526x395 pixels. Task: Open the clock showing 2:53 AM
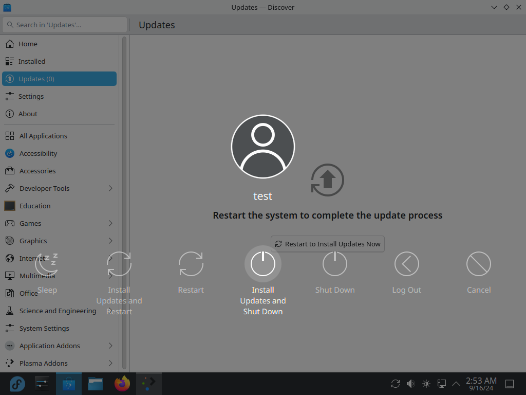(481, 384)
